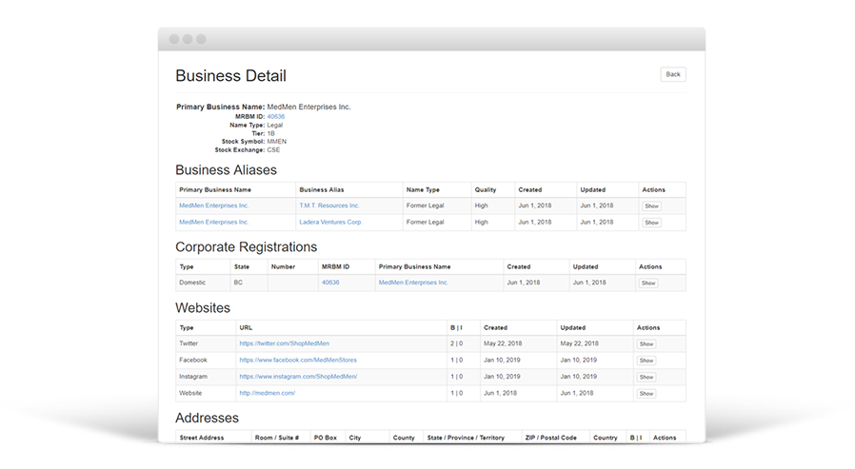
Task: Show the Website medmen.com record
Action: (x=646, y=394)
